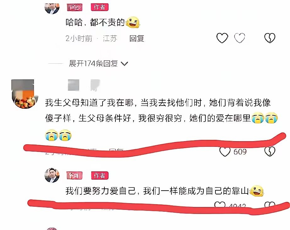
Task: Click the chevron next to 展开174条回复
Action: pos(124,64)
